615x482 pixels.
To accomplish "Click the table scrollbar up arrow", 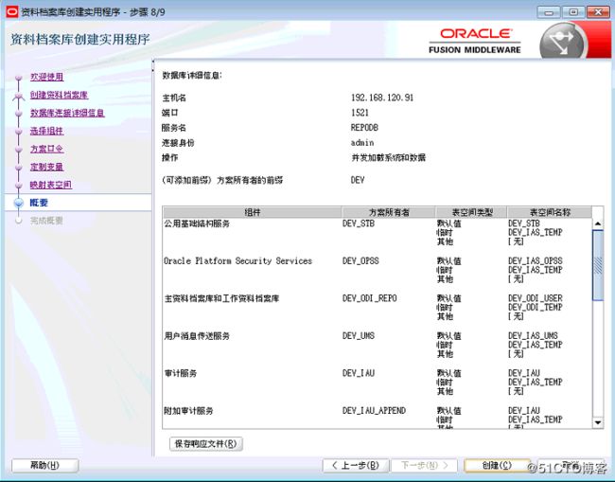I will tap(598, 223).
